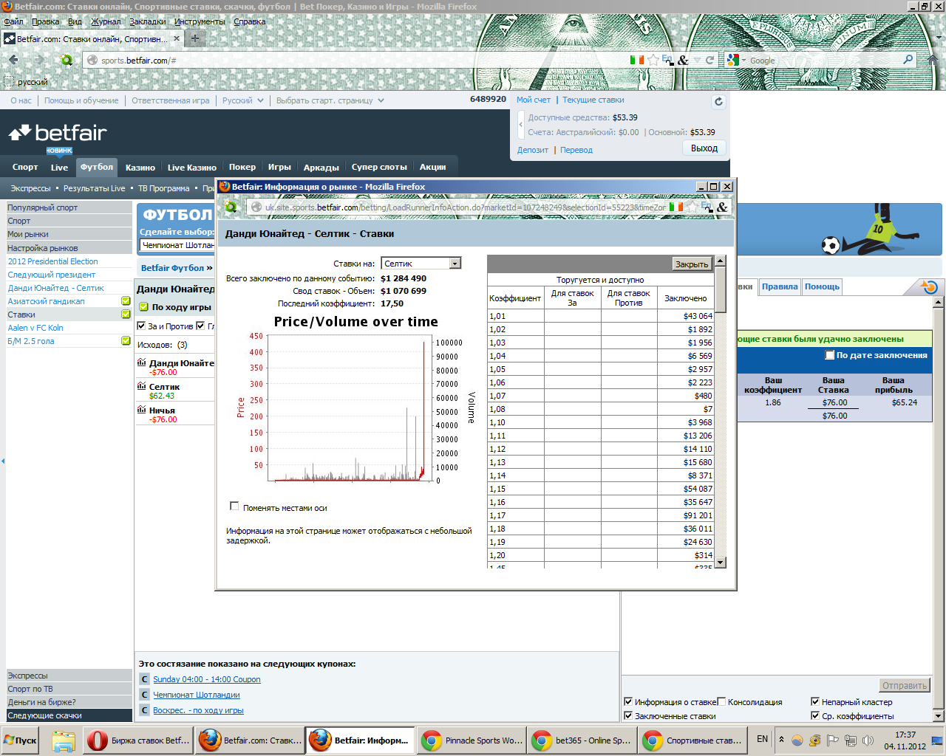Open the folder icon in the taskbar quick launch
This screenshot has width=946, height=756.
point(64,740)
